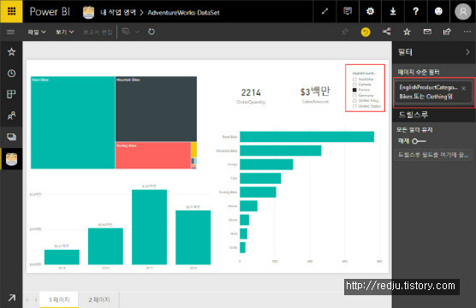476x308 pixels.
Task: Toggle the keep all filters switch
Action: tap(419, 141)
